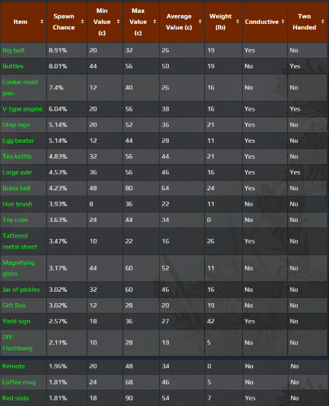
Task: Click the sort arrows beside Max Value (c)
Action: click(154, 22)
